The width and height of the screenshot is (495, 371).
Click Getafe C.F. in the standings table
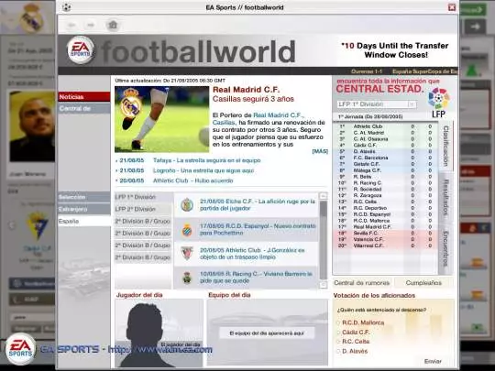tap(367, 164)
